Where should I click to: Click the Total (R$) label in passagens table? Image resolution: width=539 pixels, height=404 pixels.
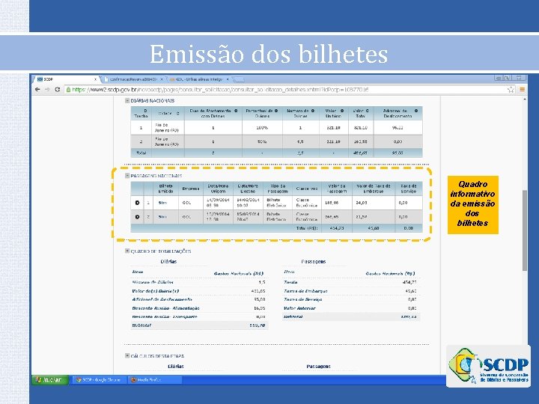tap(307, 228)
